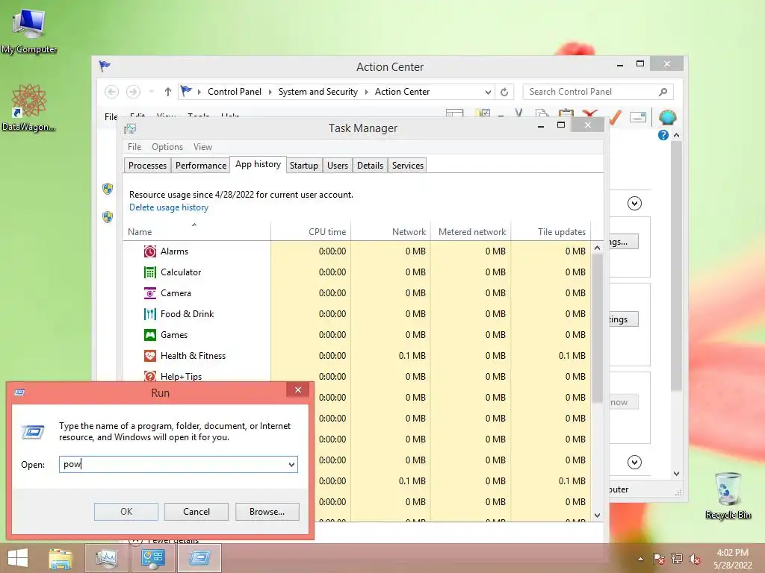The width and height of the screenshot is (765, 573).
Task: Click the Food & Drink app icon
Action: (x=149, y=314)
